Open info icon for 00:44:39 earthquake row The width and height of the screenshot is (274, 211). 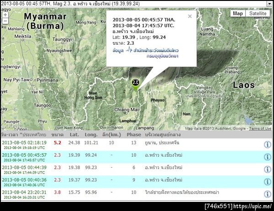[267, 169]
